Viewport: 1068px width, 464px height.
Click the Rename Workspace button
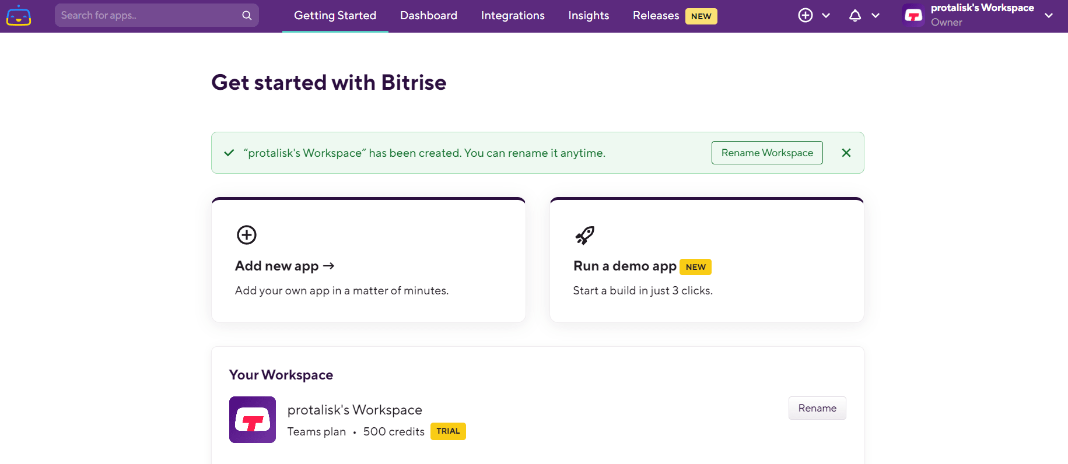pyautogui.click(x=767, y=153)
